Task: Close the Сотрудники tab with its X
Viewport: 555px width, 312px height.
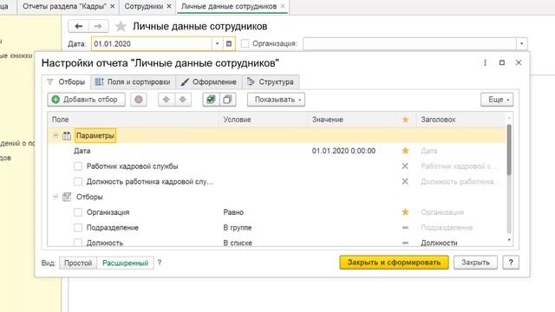Action: (169, 6)
